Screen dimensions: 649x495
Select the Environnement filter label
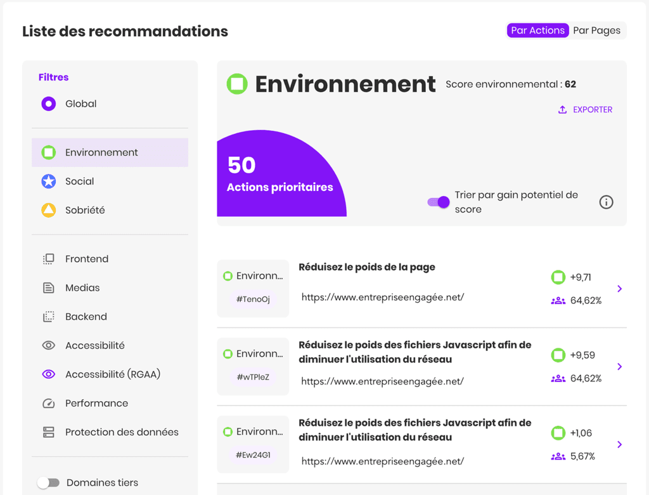coord(101,152)
